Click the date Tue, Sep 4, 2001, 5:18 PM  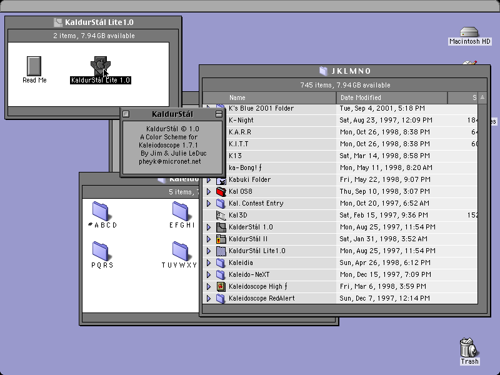[382, 108]
